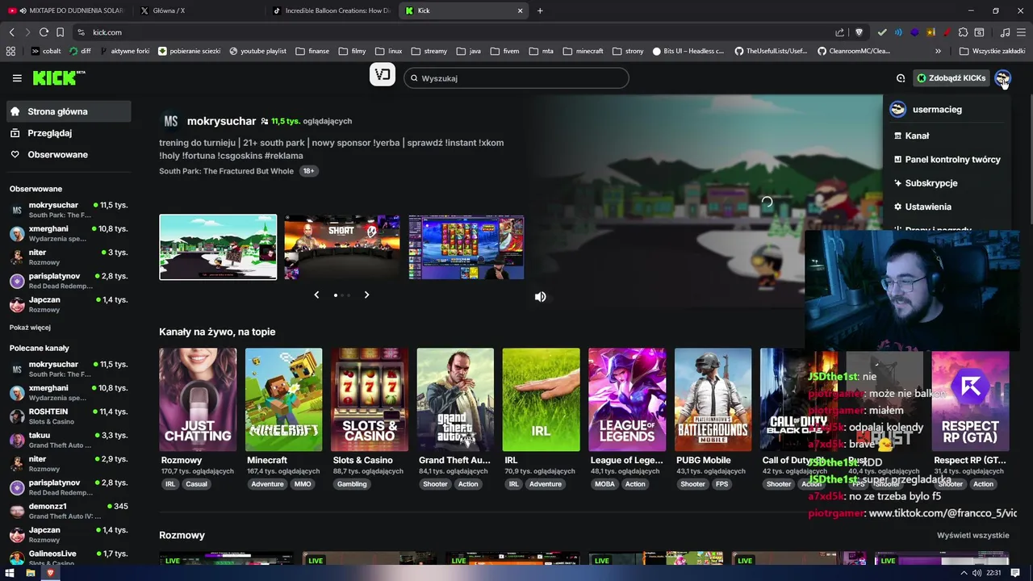Open South Park: The Fractured But Whole category link
This screenshot has height=581, width=1033.
(x=226, y=171)
